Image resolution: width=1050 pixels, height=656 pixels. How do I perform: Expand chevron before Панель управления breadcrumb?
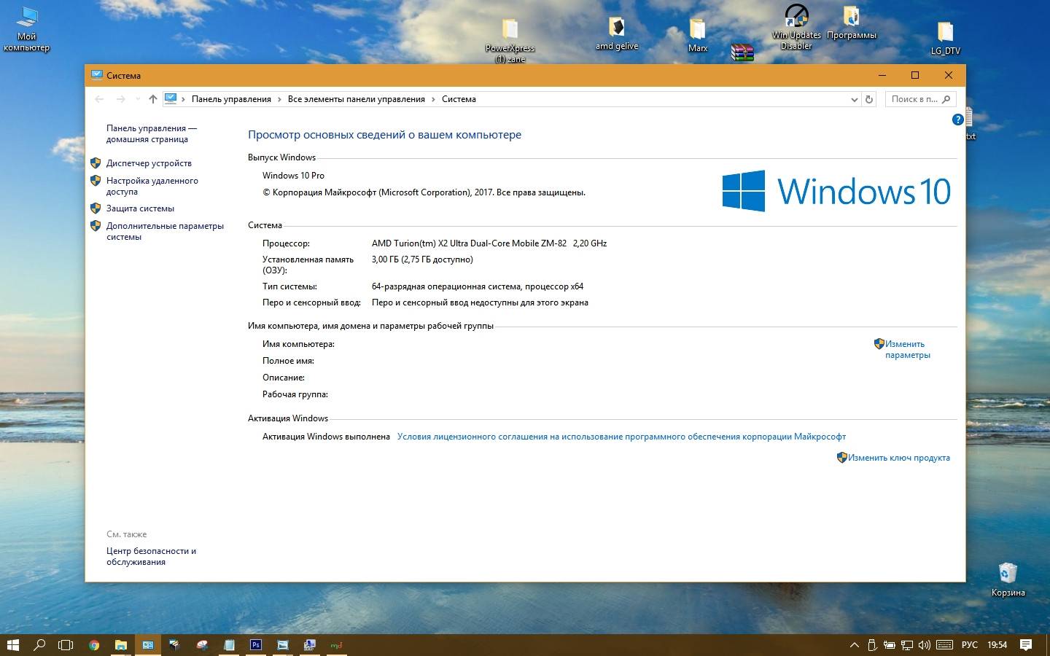click(x=184, y=99)
